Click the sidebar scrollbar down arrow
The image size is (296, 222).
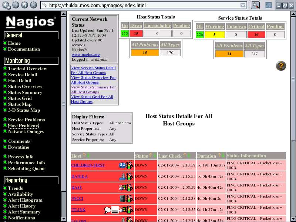click(x=64, y=219)
